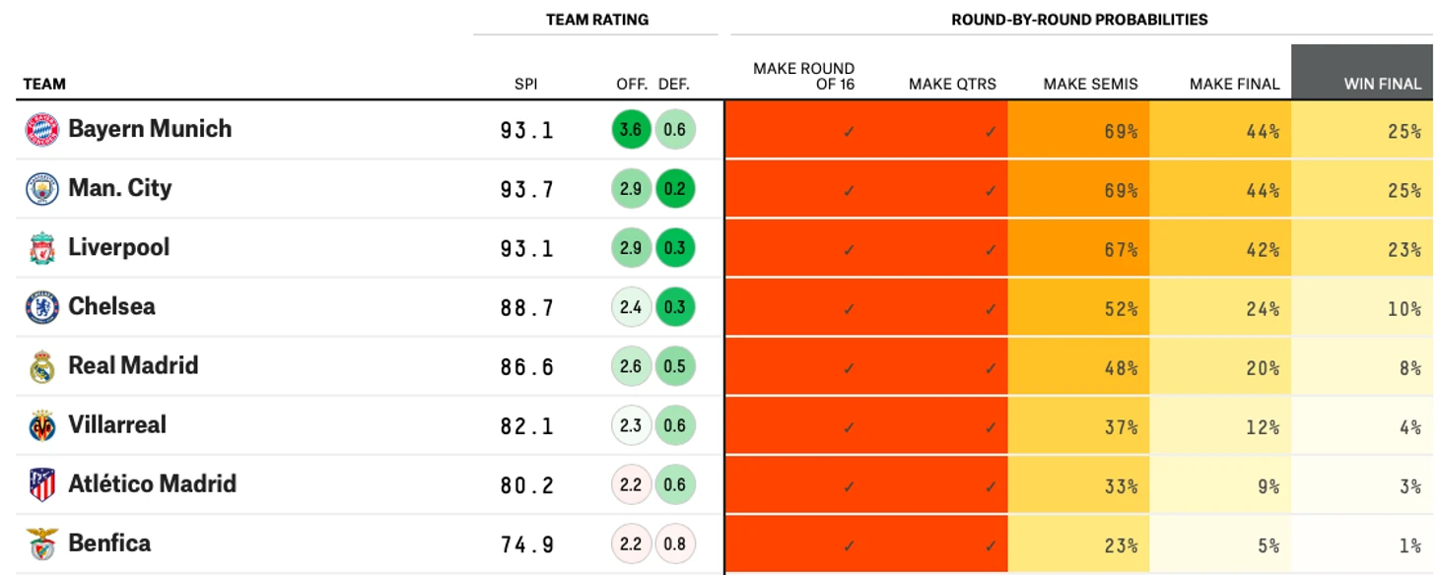The height and width of the screenshot is (575, 1439).
Task: Sort by MAKE FINAL column header
Action: [x=1234, y=85]
